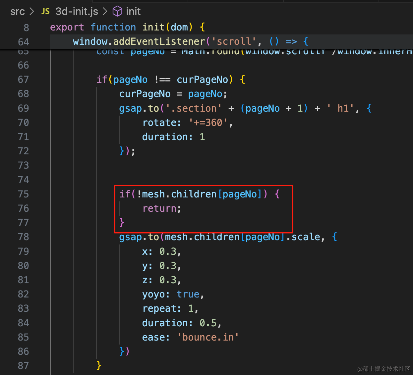Viewport: 413px width, 375px height.
Task: Click 'duration: 0.5,' on line 84
Action: [182, 323]
